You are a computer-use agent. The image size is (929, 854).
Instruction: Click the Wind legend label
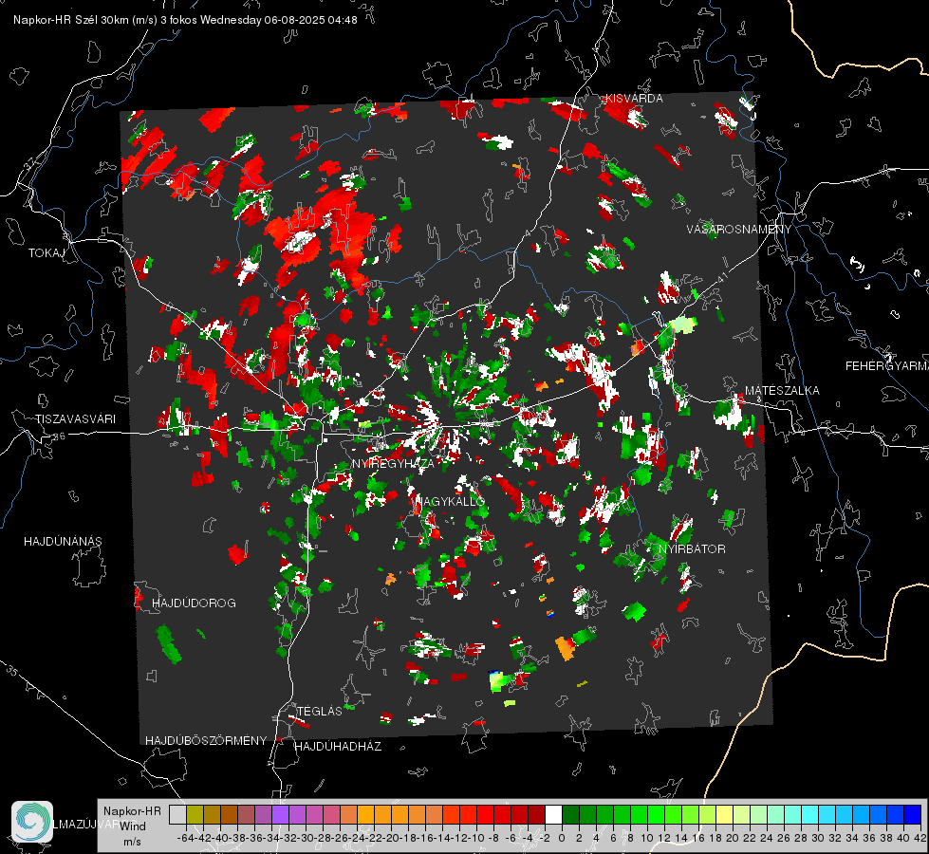(x=133, y=826)
